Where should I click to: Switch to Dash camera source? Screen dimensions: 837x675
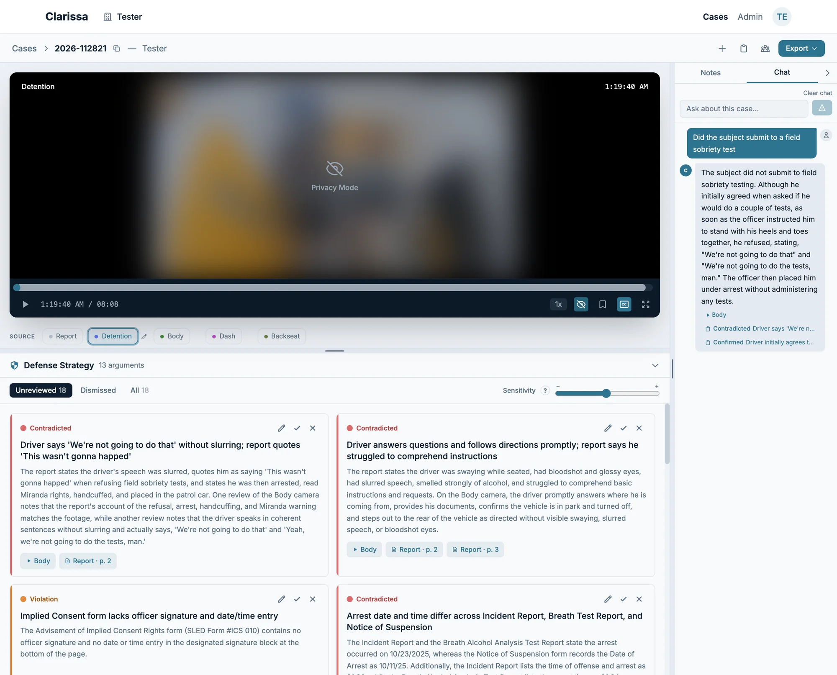coord(223,336)
